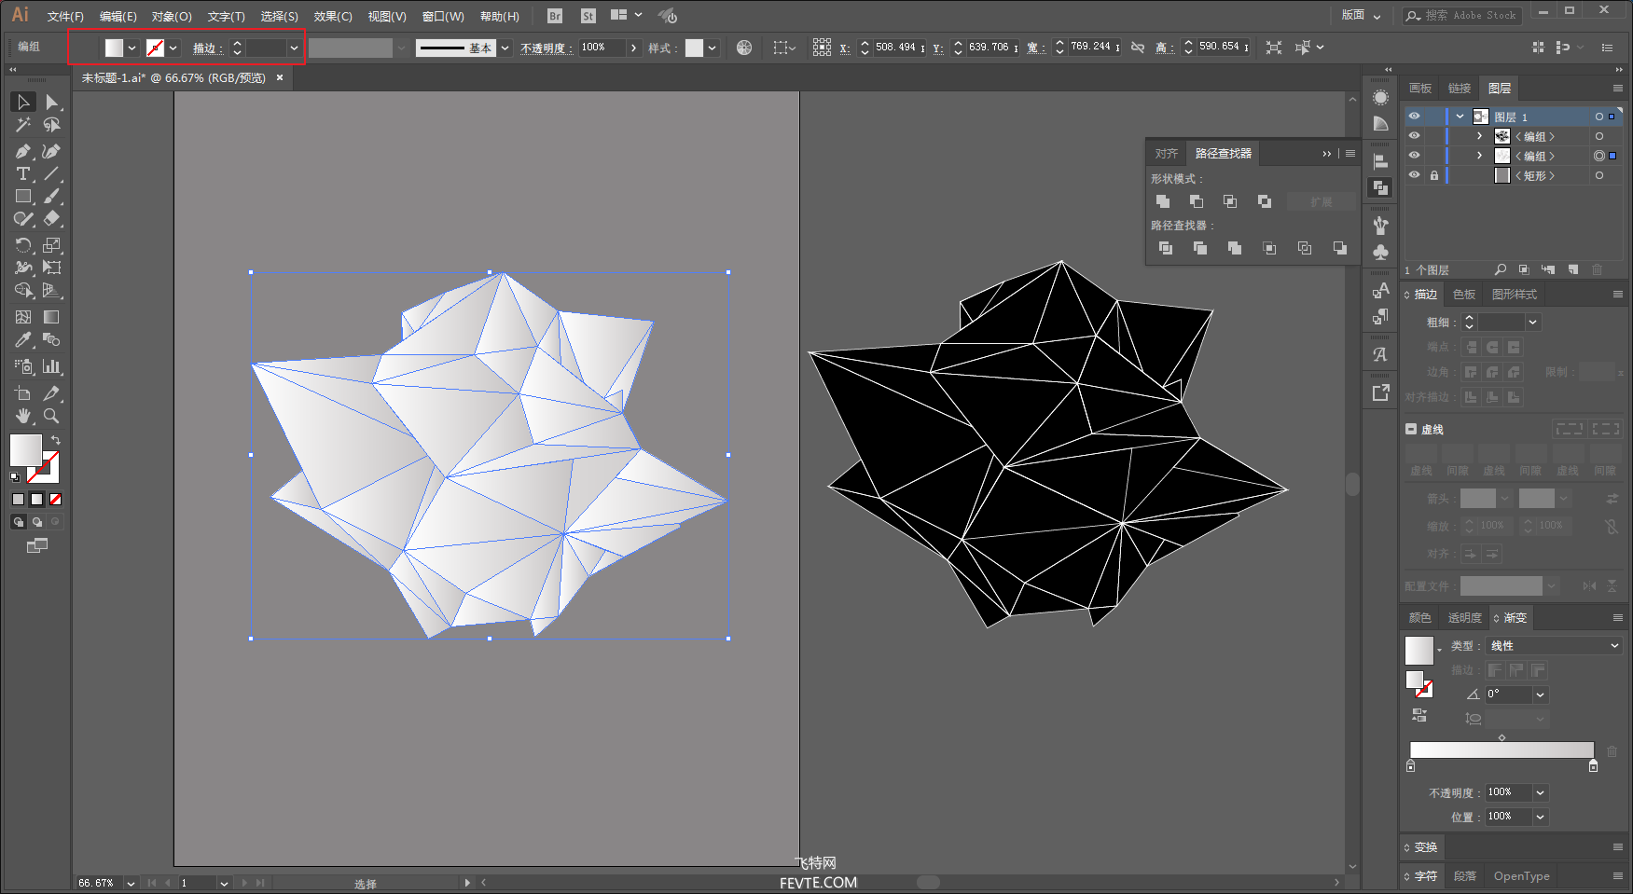Click Unite shape mode in Pathfinder
Viewport: 1633px width, 894px height.
coord(1163,201)
